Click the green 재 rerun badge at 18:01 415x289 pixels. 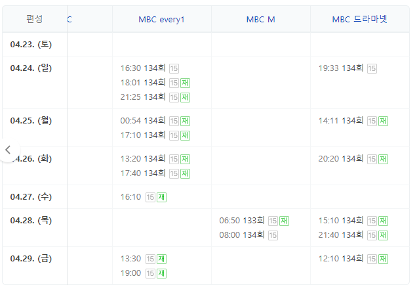186,83
